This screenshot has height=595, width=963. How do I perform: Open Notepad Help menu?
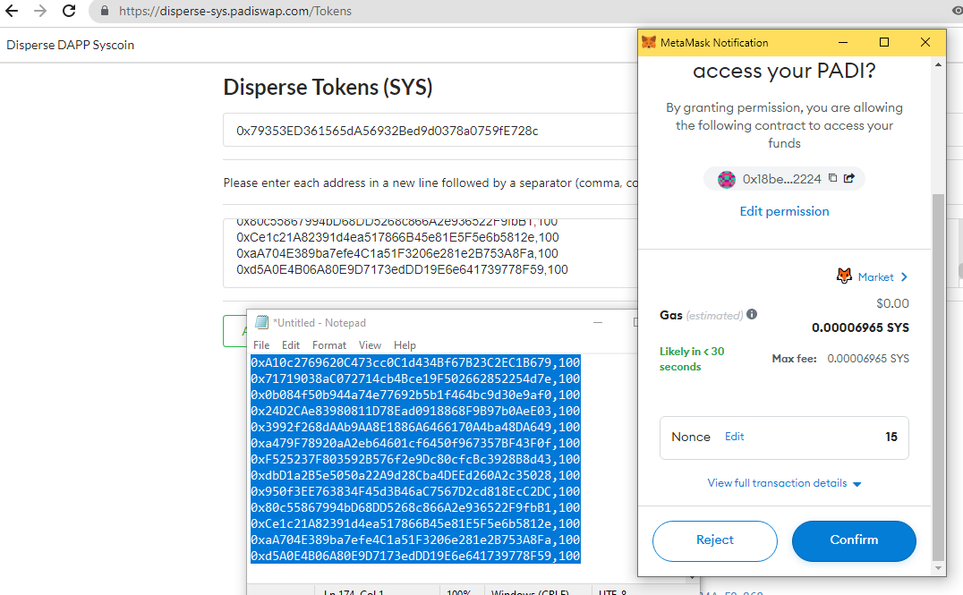click(405, 345)
